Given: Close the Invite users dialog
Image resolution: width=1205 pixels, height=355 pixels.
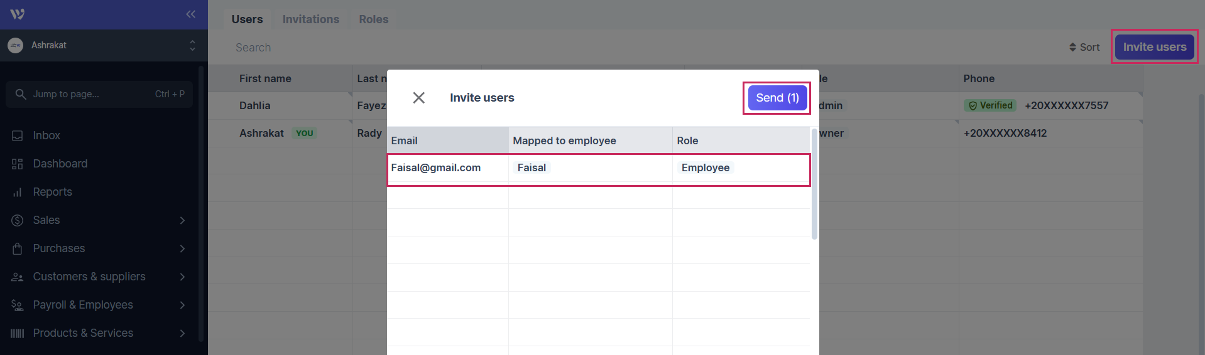Looking at the screenshot, I should click(x=418, y=98).
